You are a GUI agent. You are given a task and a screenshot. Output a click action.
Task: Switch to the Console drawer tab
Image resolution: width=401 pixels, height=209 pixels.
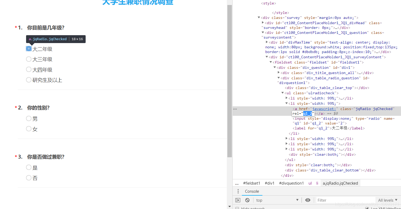pos(252,191)
